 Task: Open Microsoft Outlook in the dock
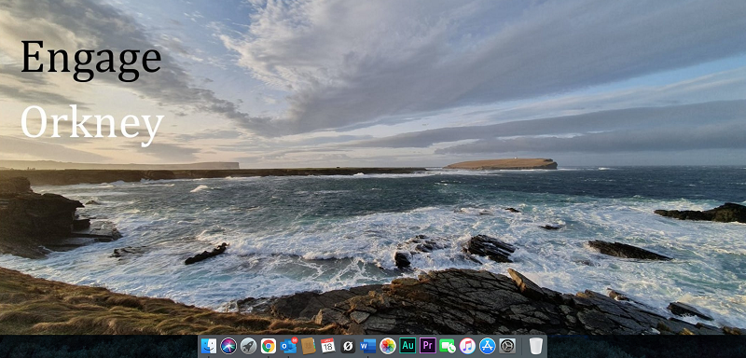point(288,346)
